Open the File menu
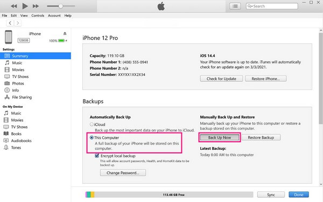The width and height of the screenshot is (323, 202). coord(4,16)
